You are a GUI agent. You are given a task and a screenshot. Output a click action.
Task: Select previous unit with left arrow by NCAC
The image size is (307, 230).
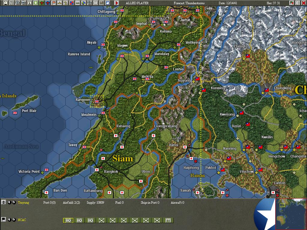(x=9, y=220)
